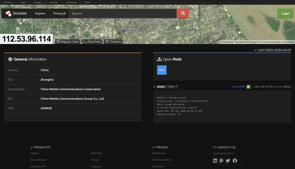295x169 pixels.
Task: Open Monitor link in footer Products
Action: click(34, 153)
